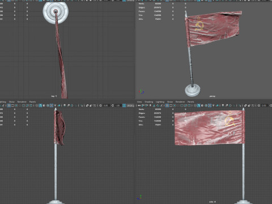Open view transform dropdown in front panel
The image size is (272, 204).
130,105
